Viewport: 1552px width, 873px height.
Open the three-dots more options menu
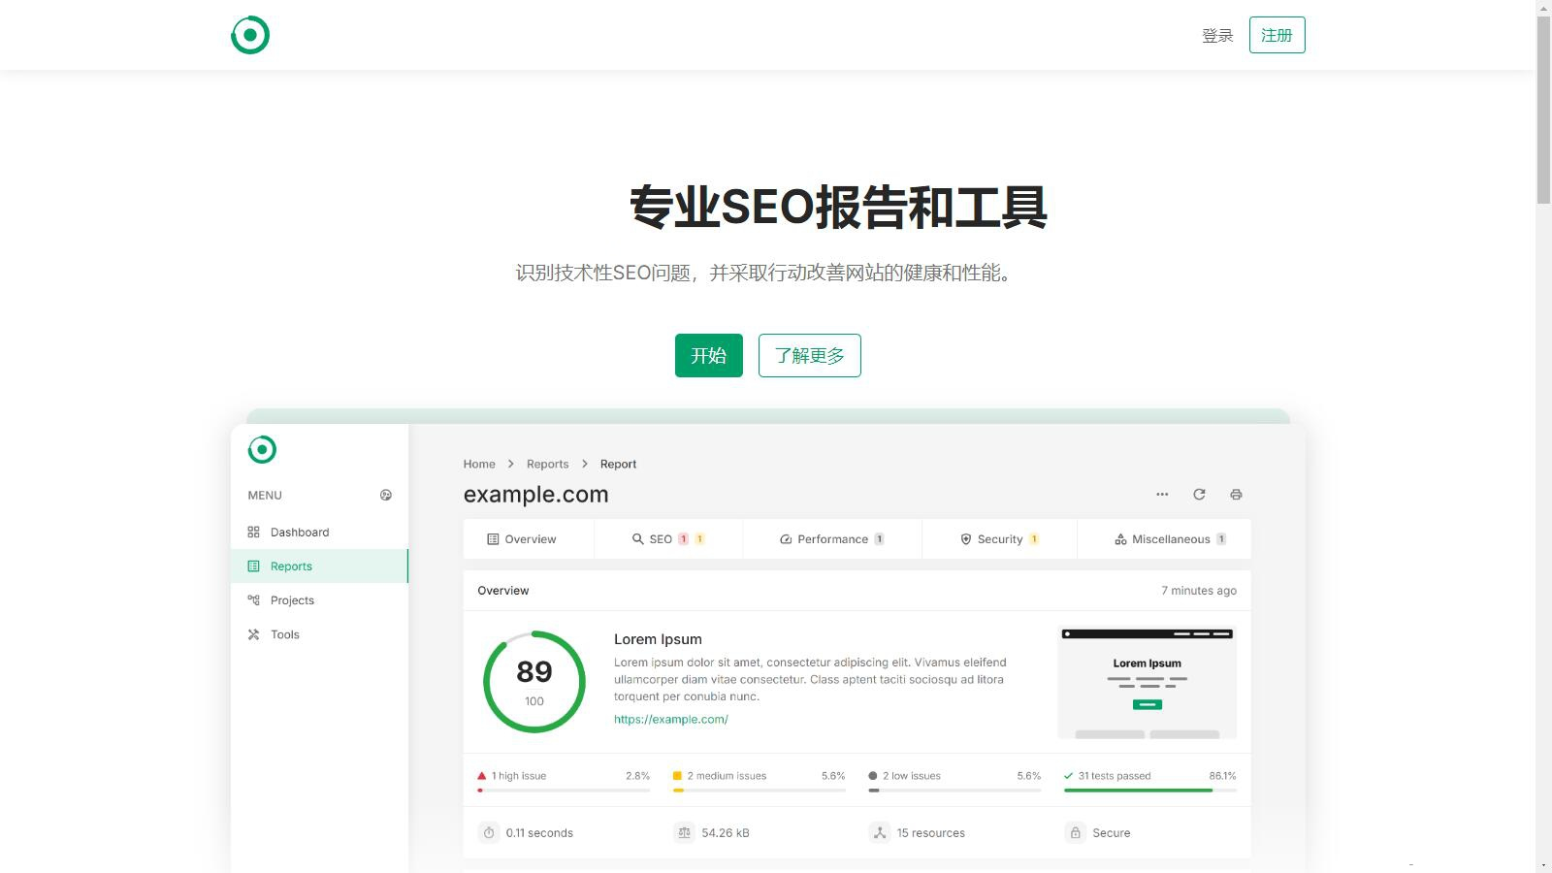(1162, 495)
